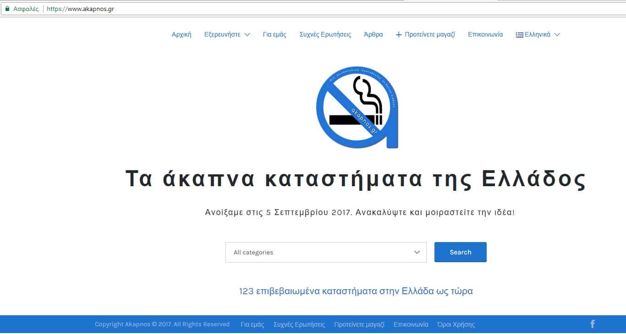Select Προτείνετε μαγαζί in top navigation
This screenshot has height=334, width=626.
[x=430, y=34]
